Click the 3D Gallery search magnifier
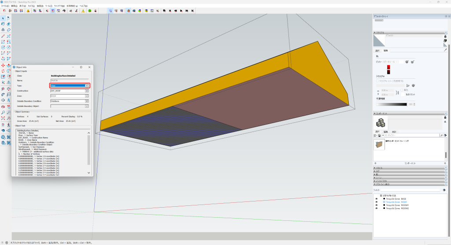Screen dimensions: 451x245 point(441,135)
